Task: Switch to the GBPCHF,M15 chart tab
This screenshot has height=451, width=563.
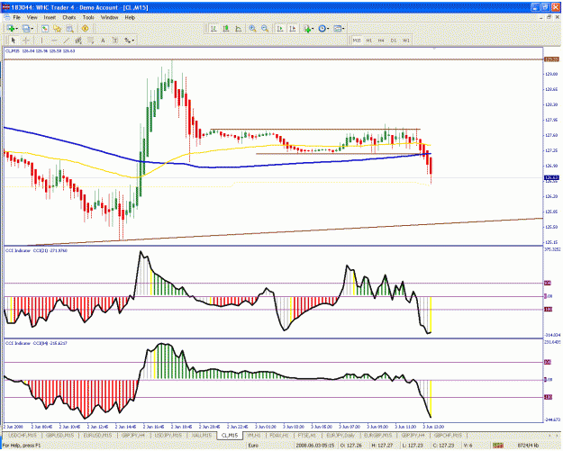Action: tap(448, 436)
